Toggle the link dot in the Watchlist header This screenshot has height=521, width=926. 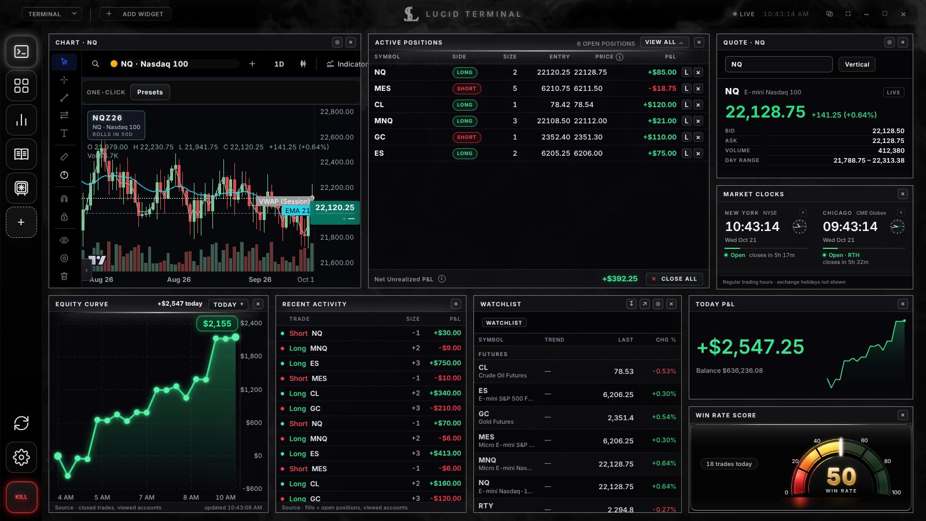coord(658,304)
